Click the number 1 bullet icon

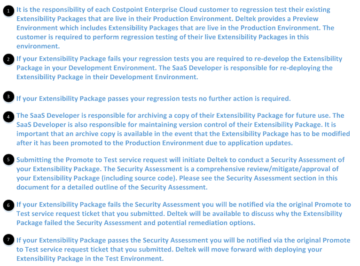point(9,13)
